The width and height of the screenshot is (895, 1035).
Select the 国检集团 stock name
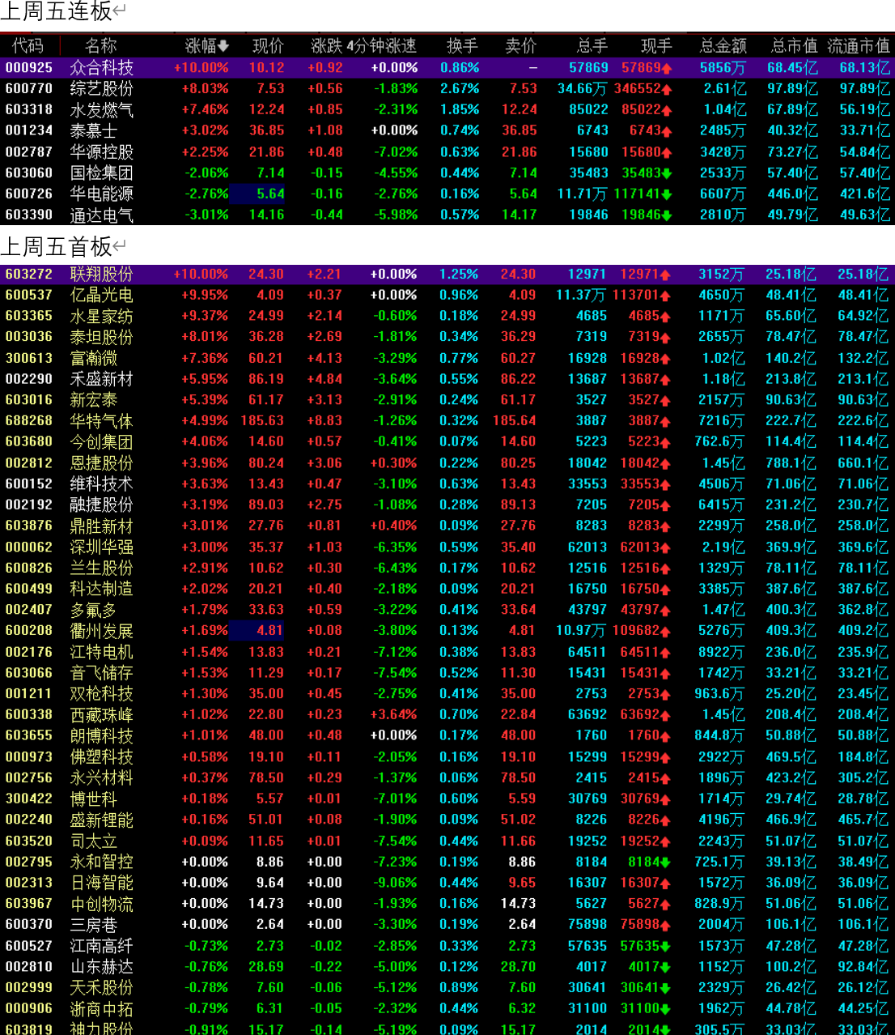click(102, 172)
